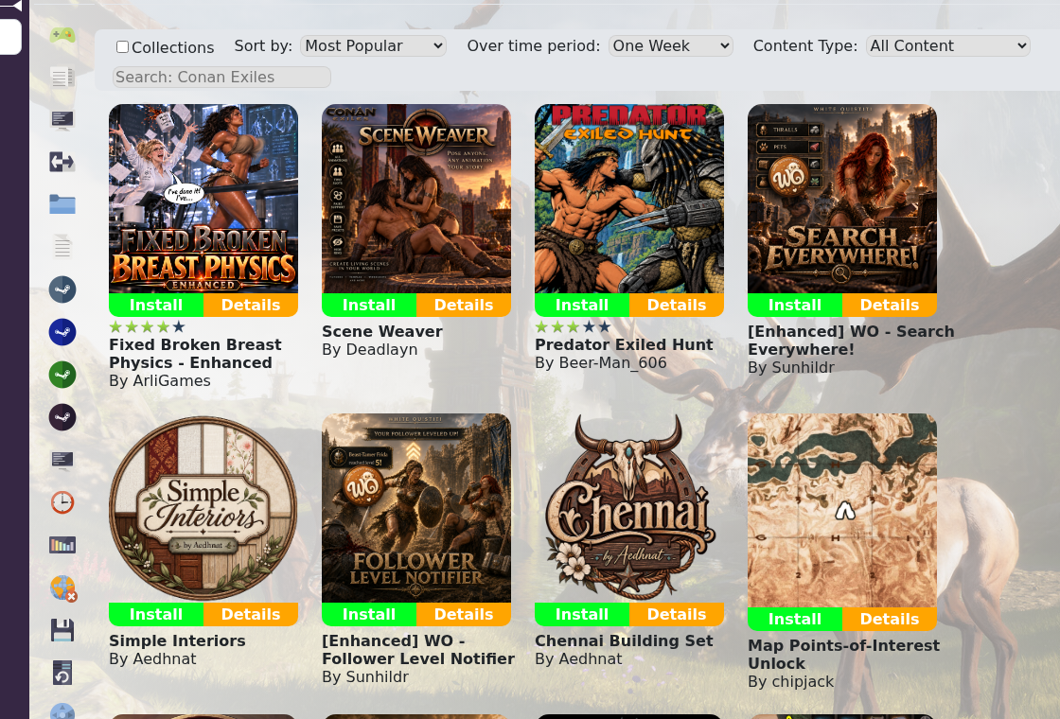Install WO - Search Everywhere! mod

[x=795, y=305]
